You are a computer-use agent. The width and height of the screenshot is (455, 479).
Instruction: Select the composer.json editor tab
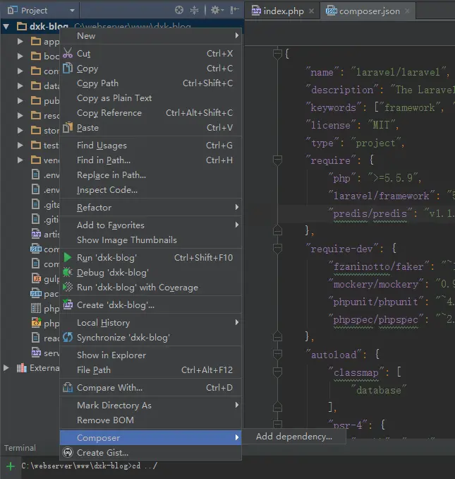(x=365, y=11)
